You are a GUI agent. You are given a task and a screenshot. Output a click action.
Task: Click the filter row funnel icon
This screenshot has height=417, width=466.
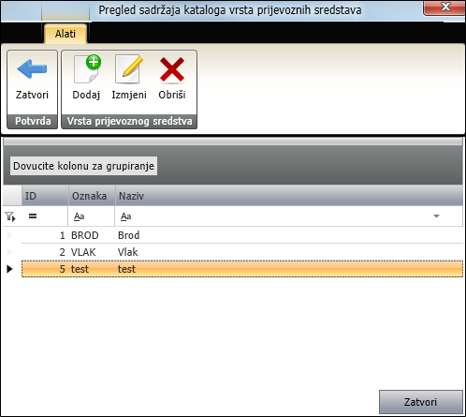pos(10,216)
